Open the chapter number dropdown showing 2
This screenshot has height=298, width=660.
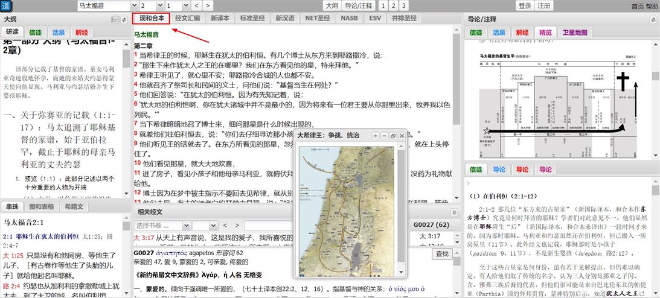pyautogui.click(x=146, y=5)
